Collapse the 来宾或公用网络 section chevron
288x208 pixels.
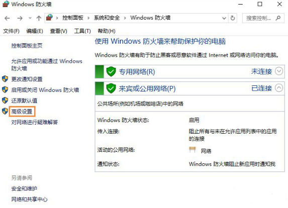pos(279,88)
